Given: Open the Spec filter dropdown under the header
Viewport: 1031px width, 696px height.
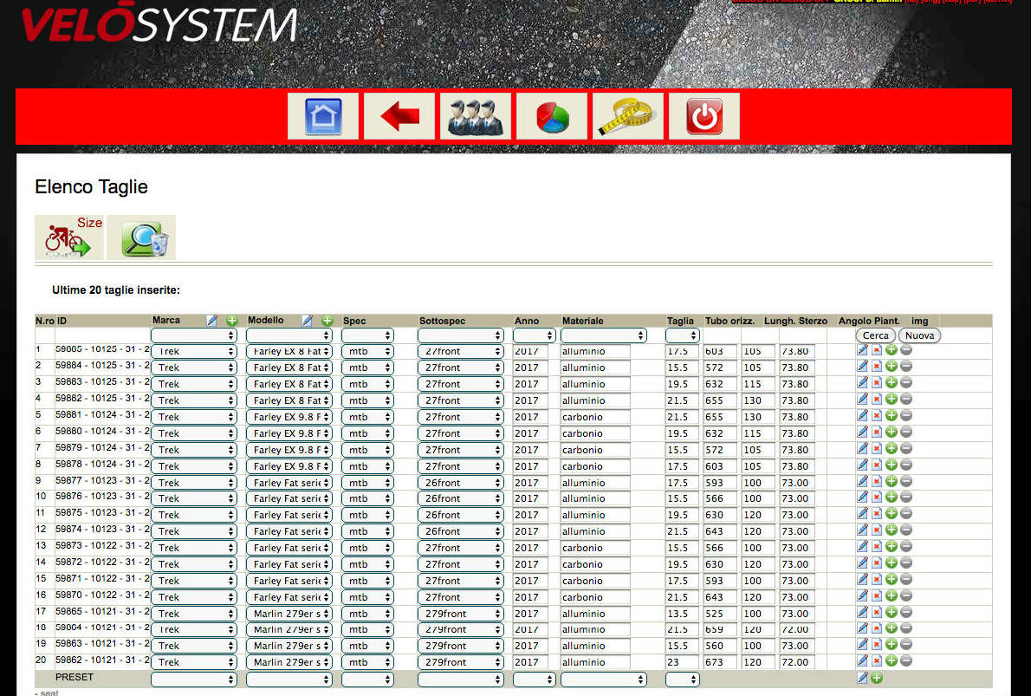Looking at the screenshot, I should (x=367, y=335).
